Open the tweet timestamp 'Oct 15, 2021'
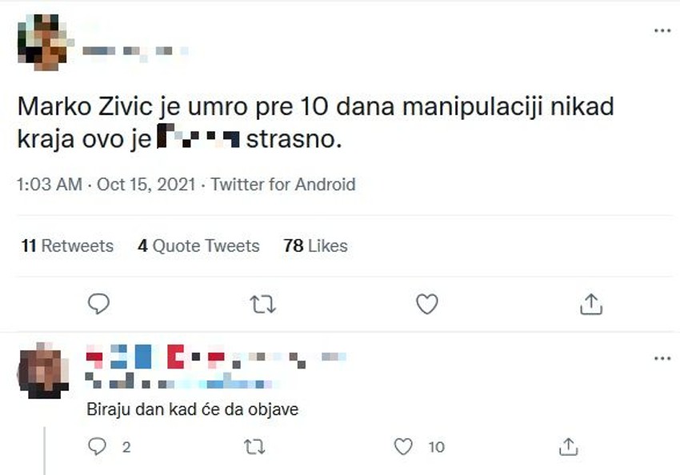The height and width of the screenshot is (475, 680). pyautogui.click(x=146, y=184)
